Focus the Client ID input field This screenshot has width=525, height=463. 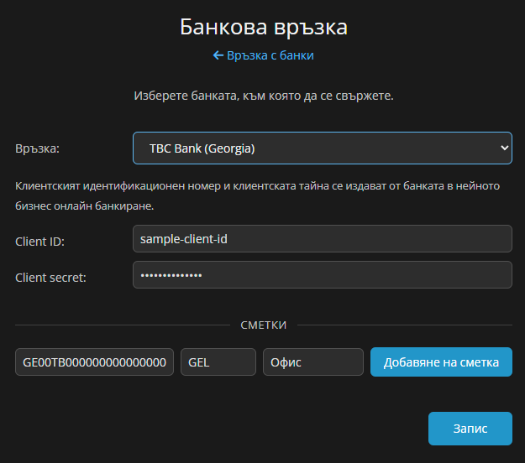pos(323,239)
